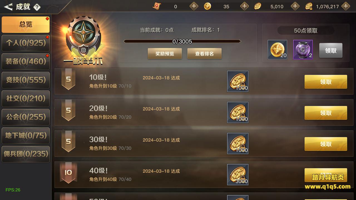The height and width of the screenshot is (200, 356).
Task: Select the 地下城(0/75) tab
Action: [26, 136]
